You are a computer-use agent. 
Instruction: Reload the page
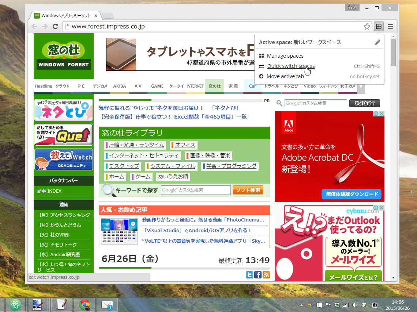tap(55, 26)
